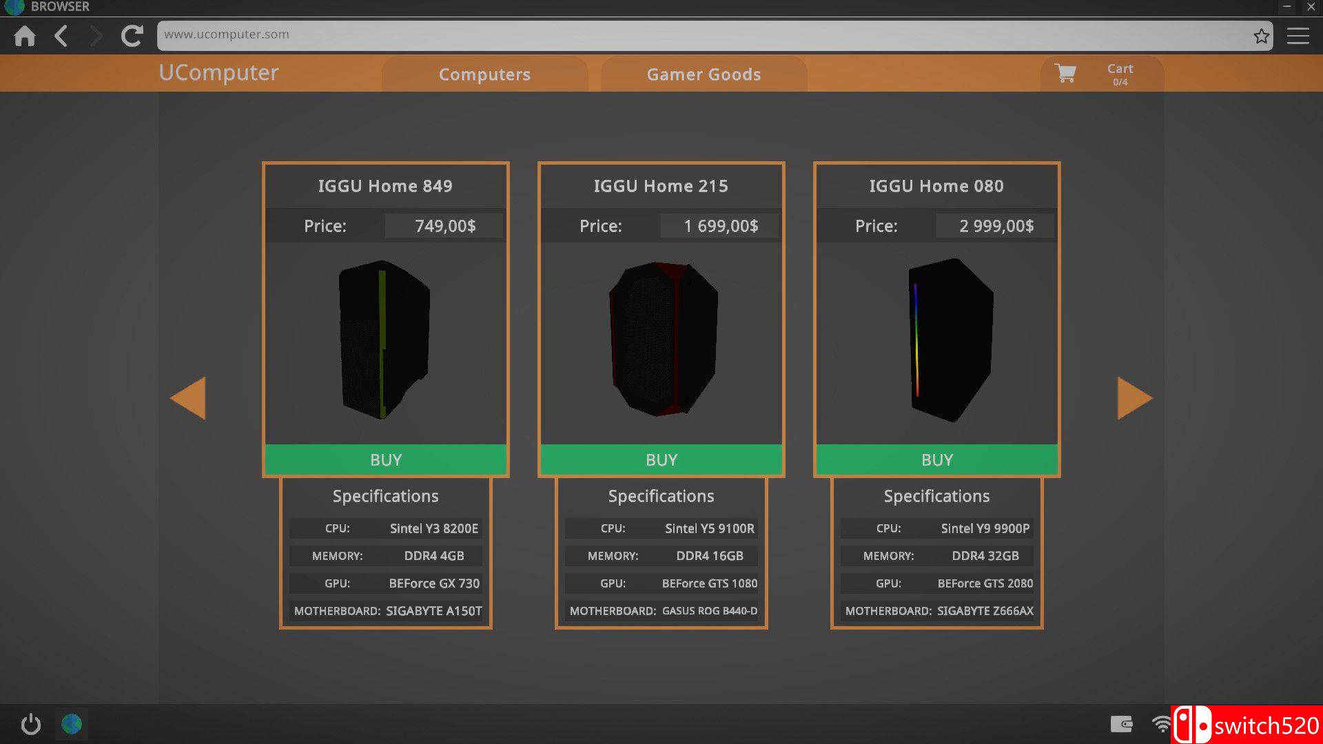Show next computers with right arrow
This screenshot has width=1323, height=744.
coord(1134,398)
